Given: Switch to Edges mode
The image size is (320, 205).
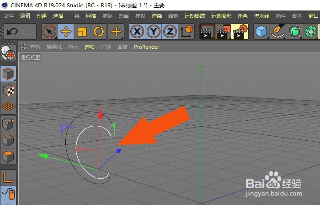Looking at the screenshot, I should point(8,140).
